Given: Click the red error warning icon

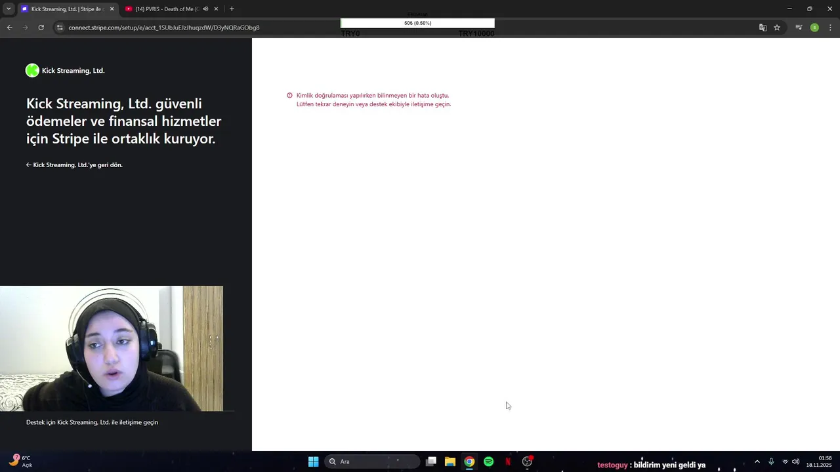Looking at the screenshot, I should [x=289, y=96].
